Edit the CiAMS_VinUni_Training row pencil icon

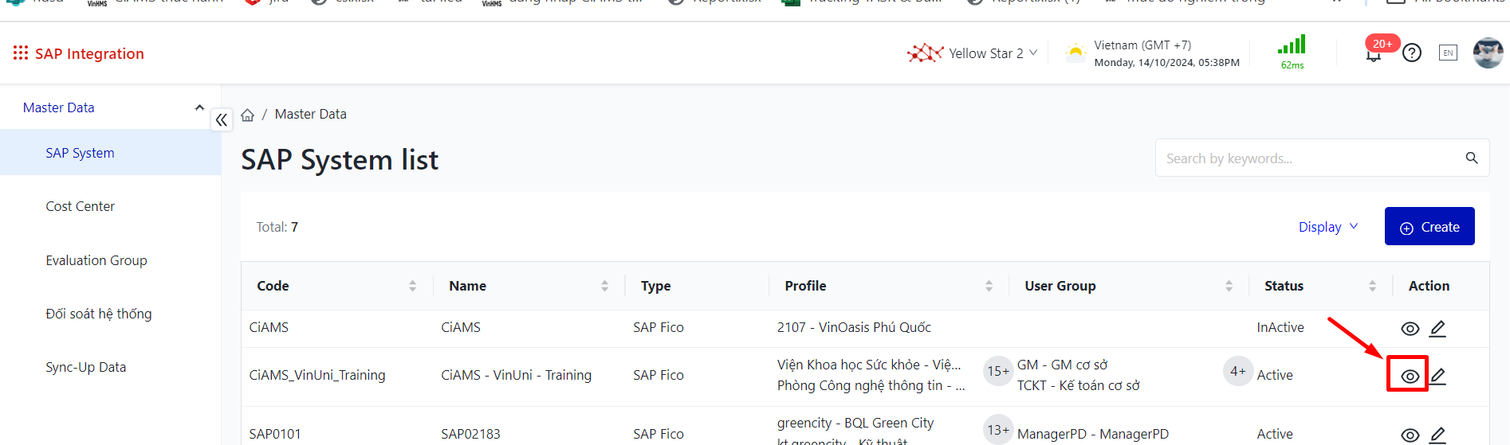[1437, 376]
